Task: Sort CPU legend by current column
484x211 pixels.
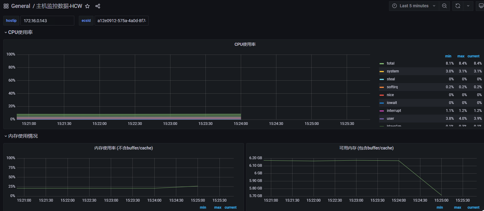Action: 473,56
